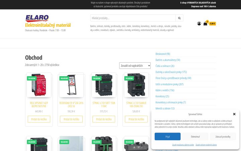
Task: Click SKLADOM badge on STYKAC LC1D150F7
Action: [97, 78]
